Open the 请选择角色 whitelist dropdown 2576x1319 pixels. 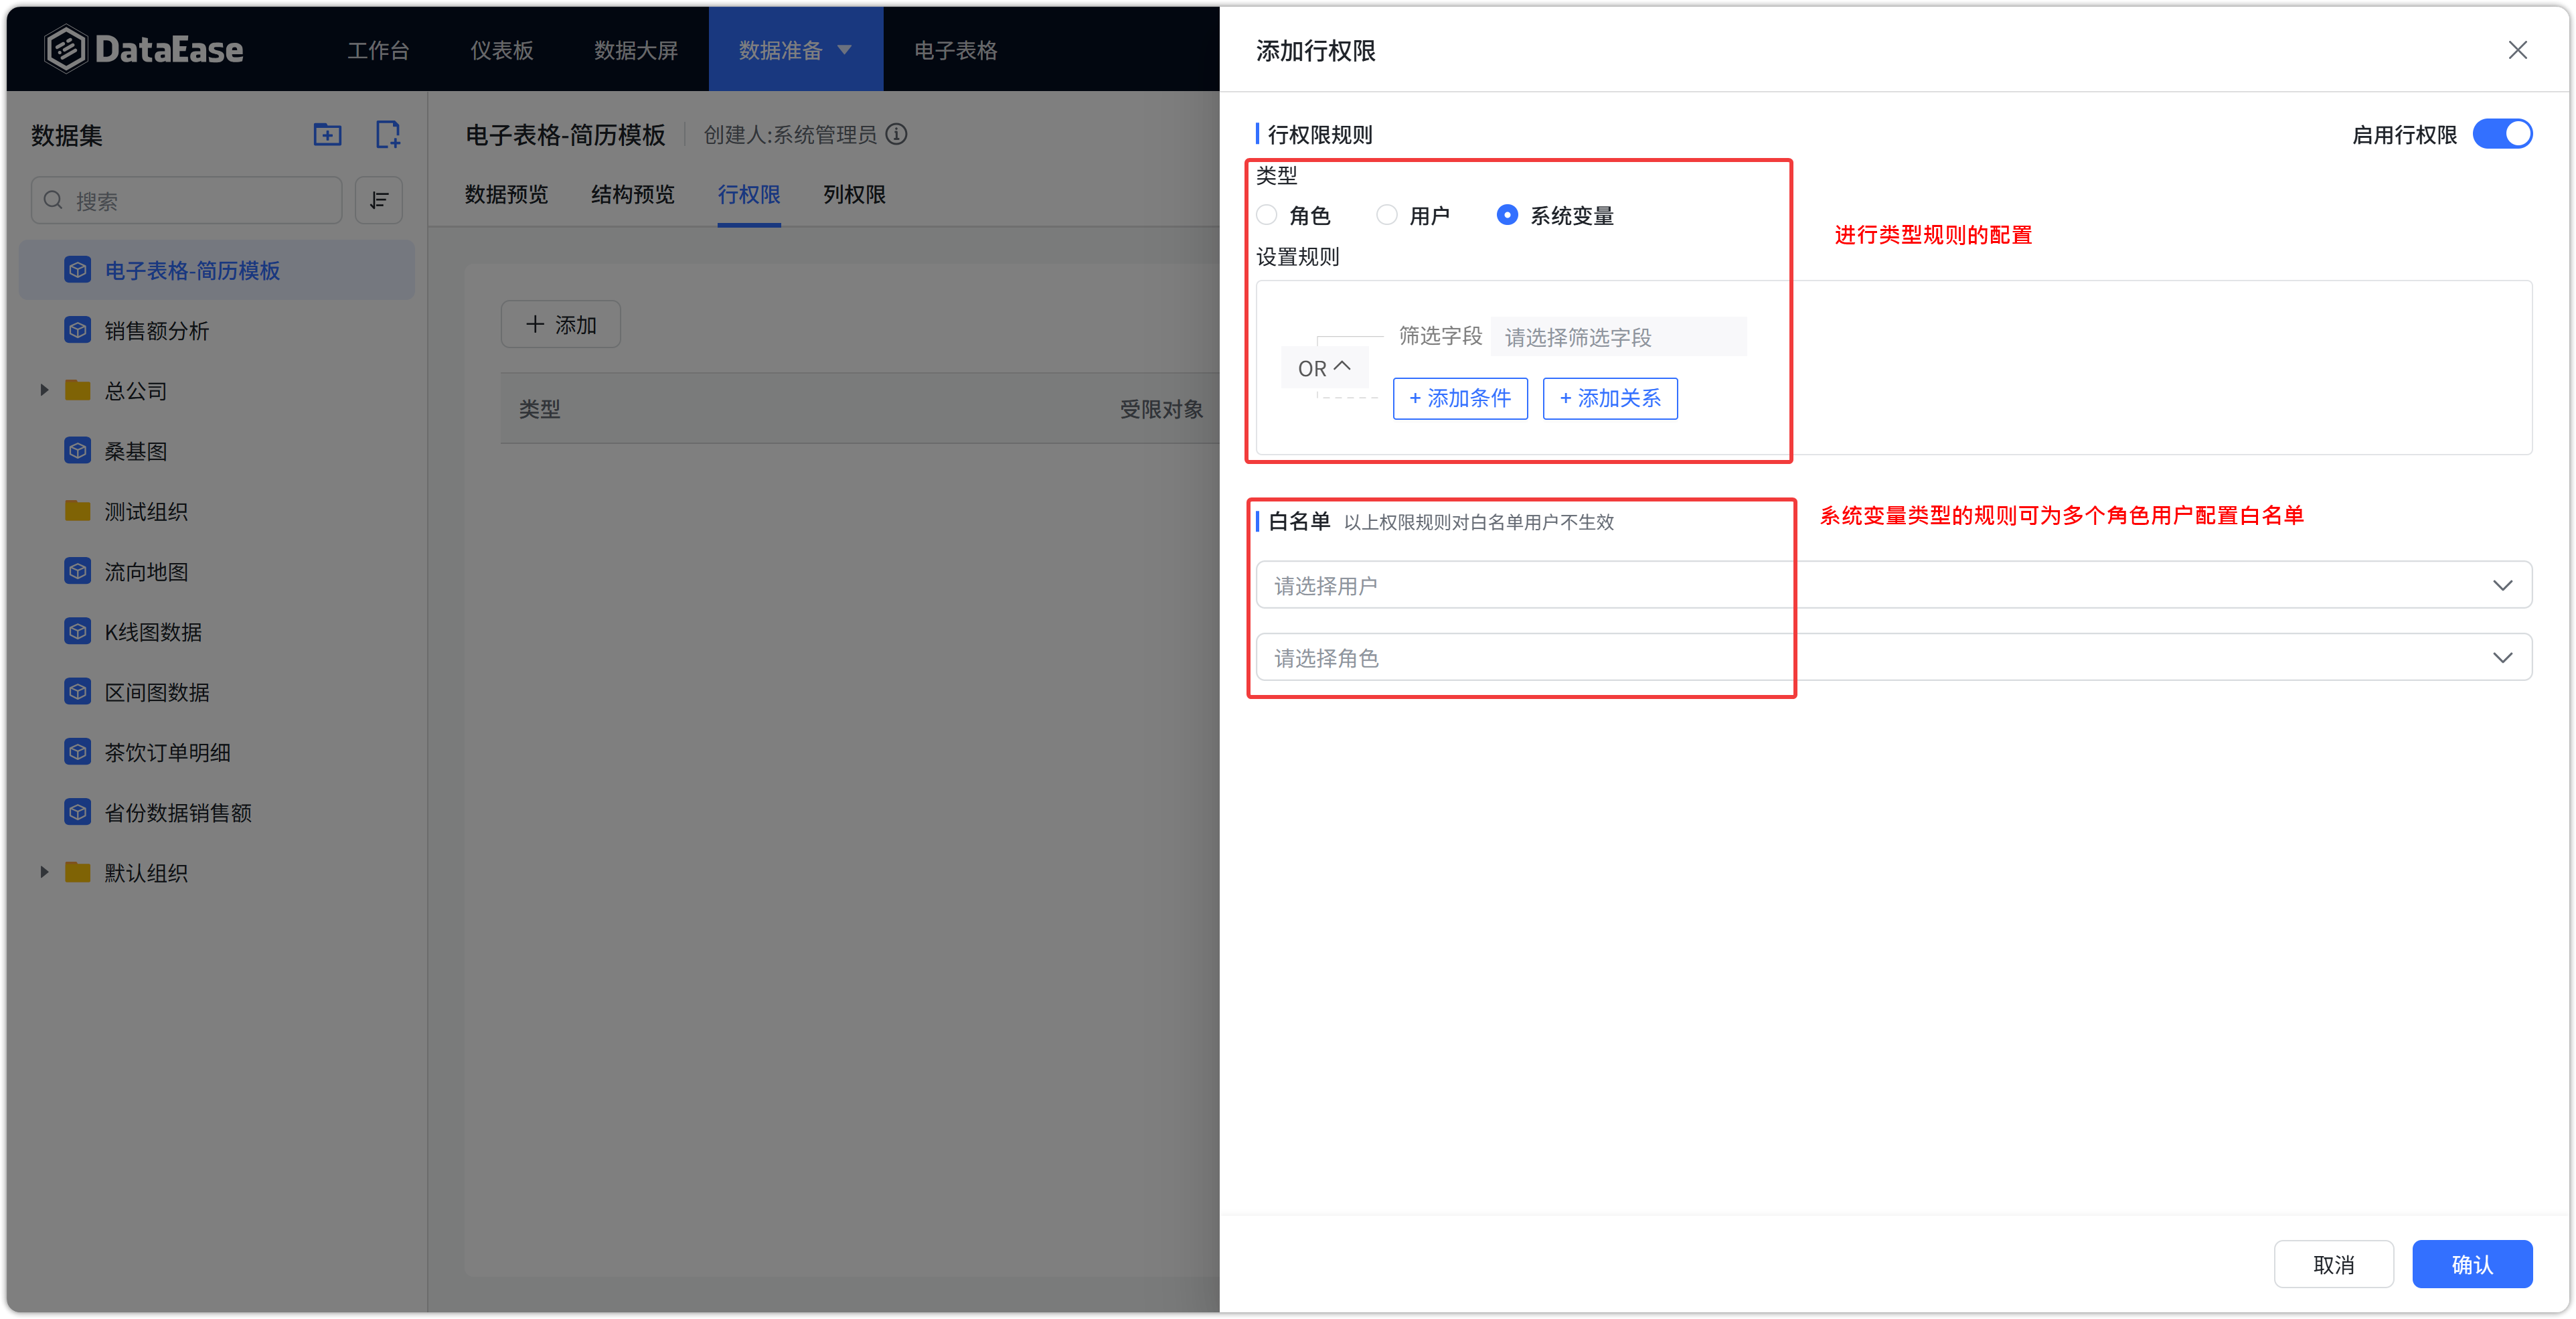[1893, 657]
